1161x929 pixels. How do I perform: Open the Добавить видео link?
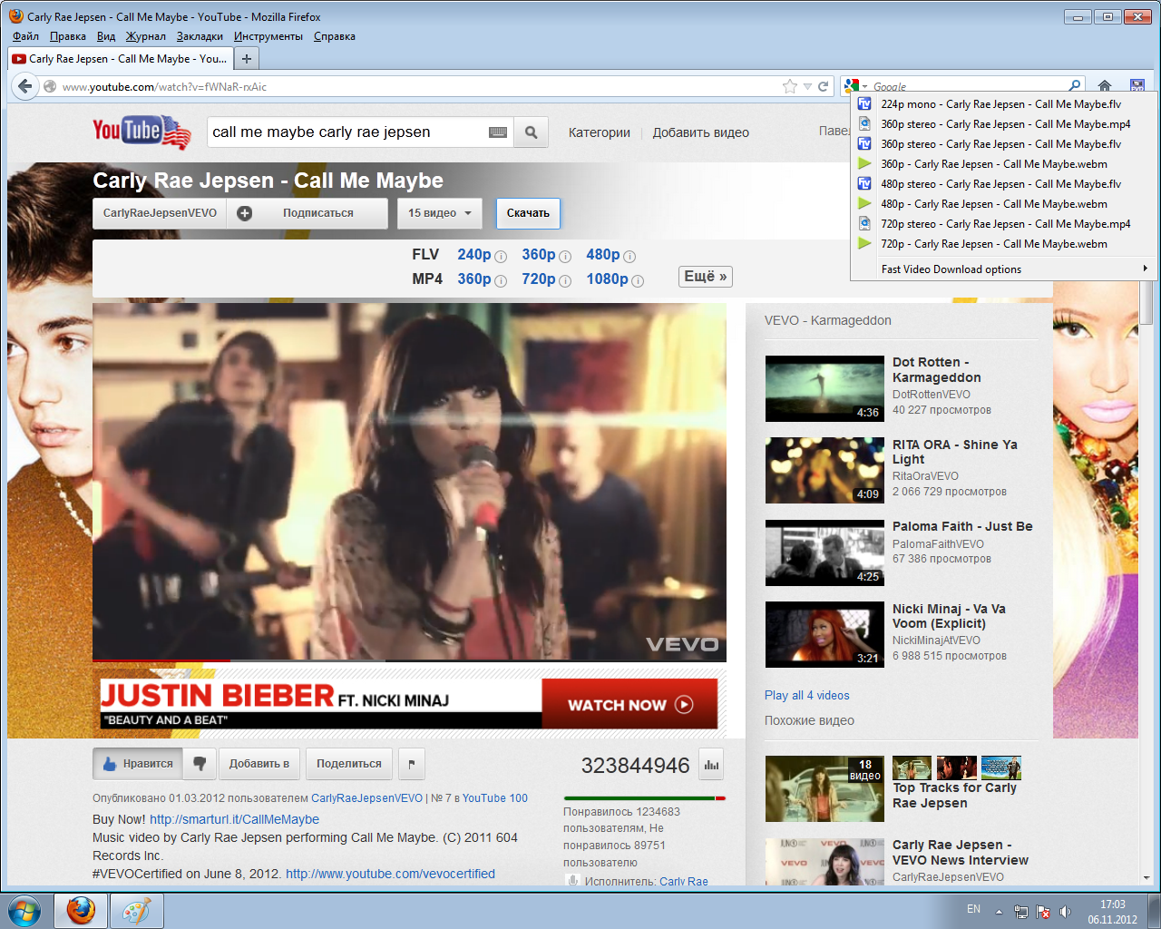coord(701,132)
